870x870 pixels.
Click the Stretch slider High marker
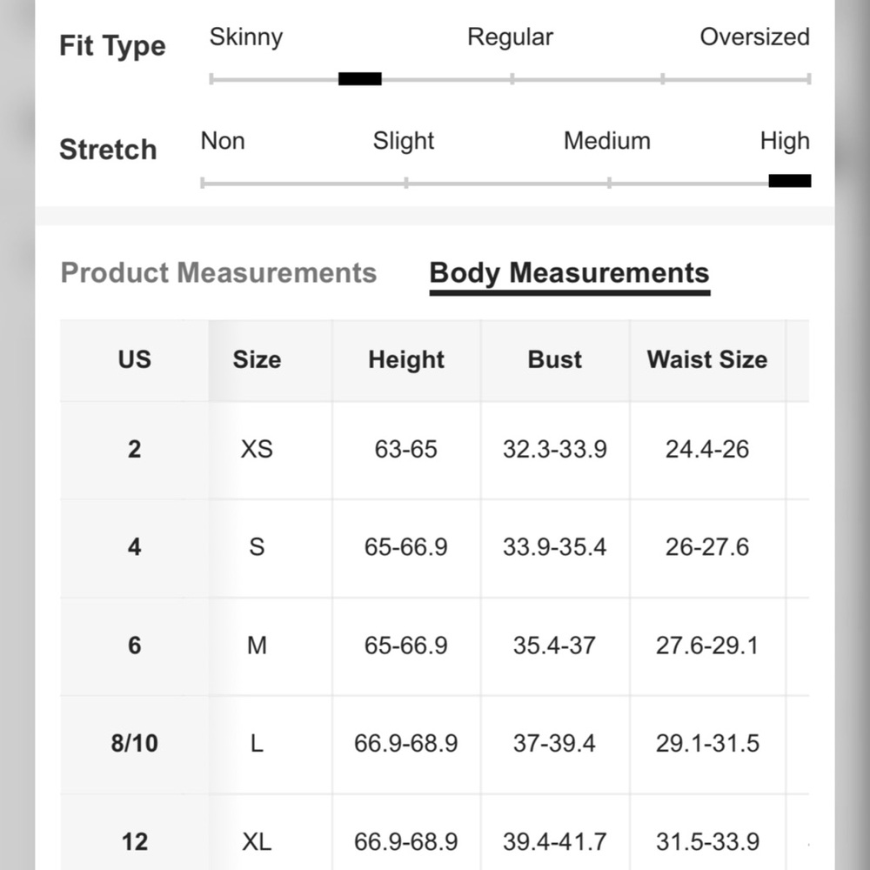[x=790, y=181]
